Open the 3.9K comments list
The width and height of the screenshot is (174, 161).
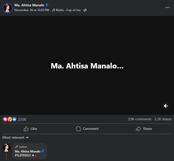coord(139,119)
